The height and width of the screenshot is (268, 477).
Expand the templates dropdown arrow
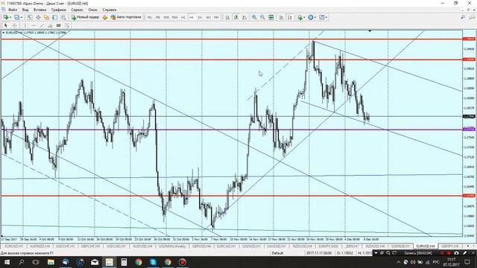click(x=326, y=17)
